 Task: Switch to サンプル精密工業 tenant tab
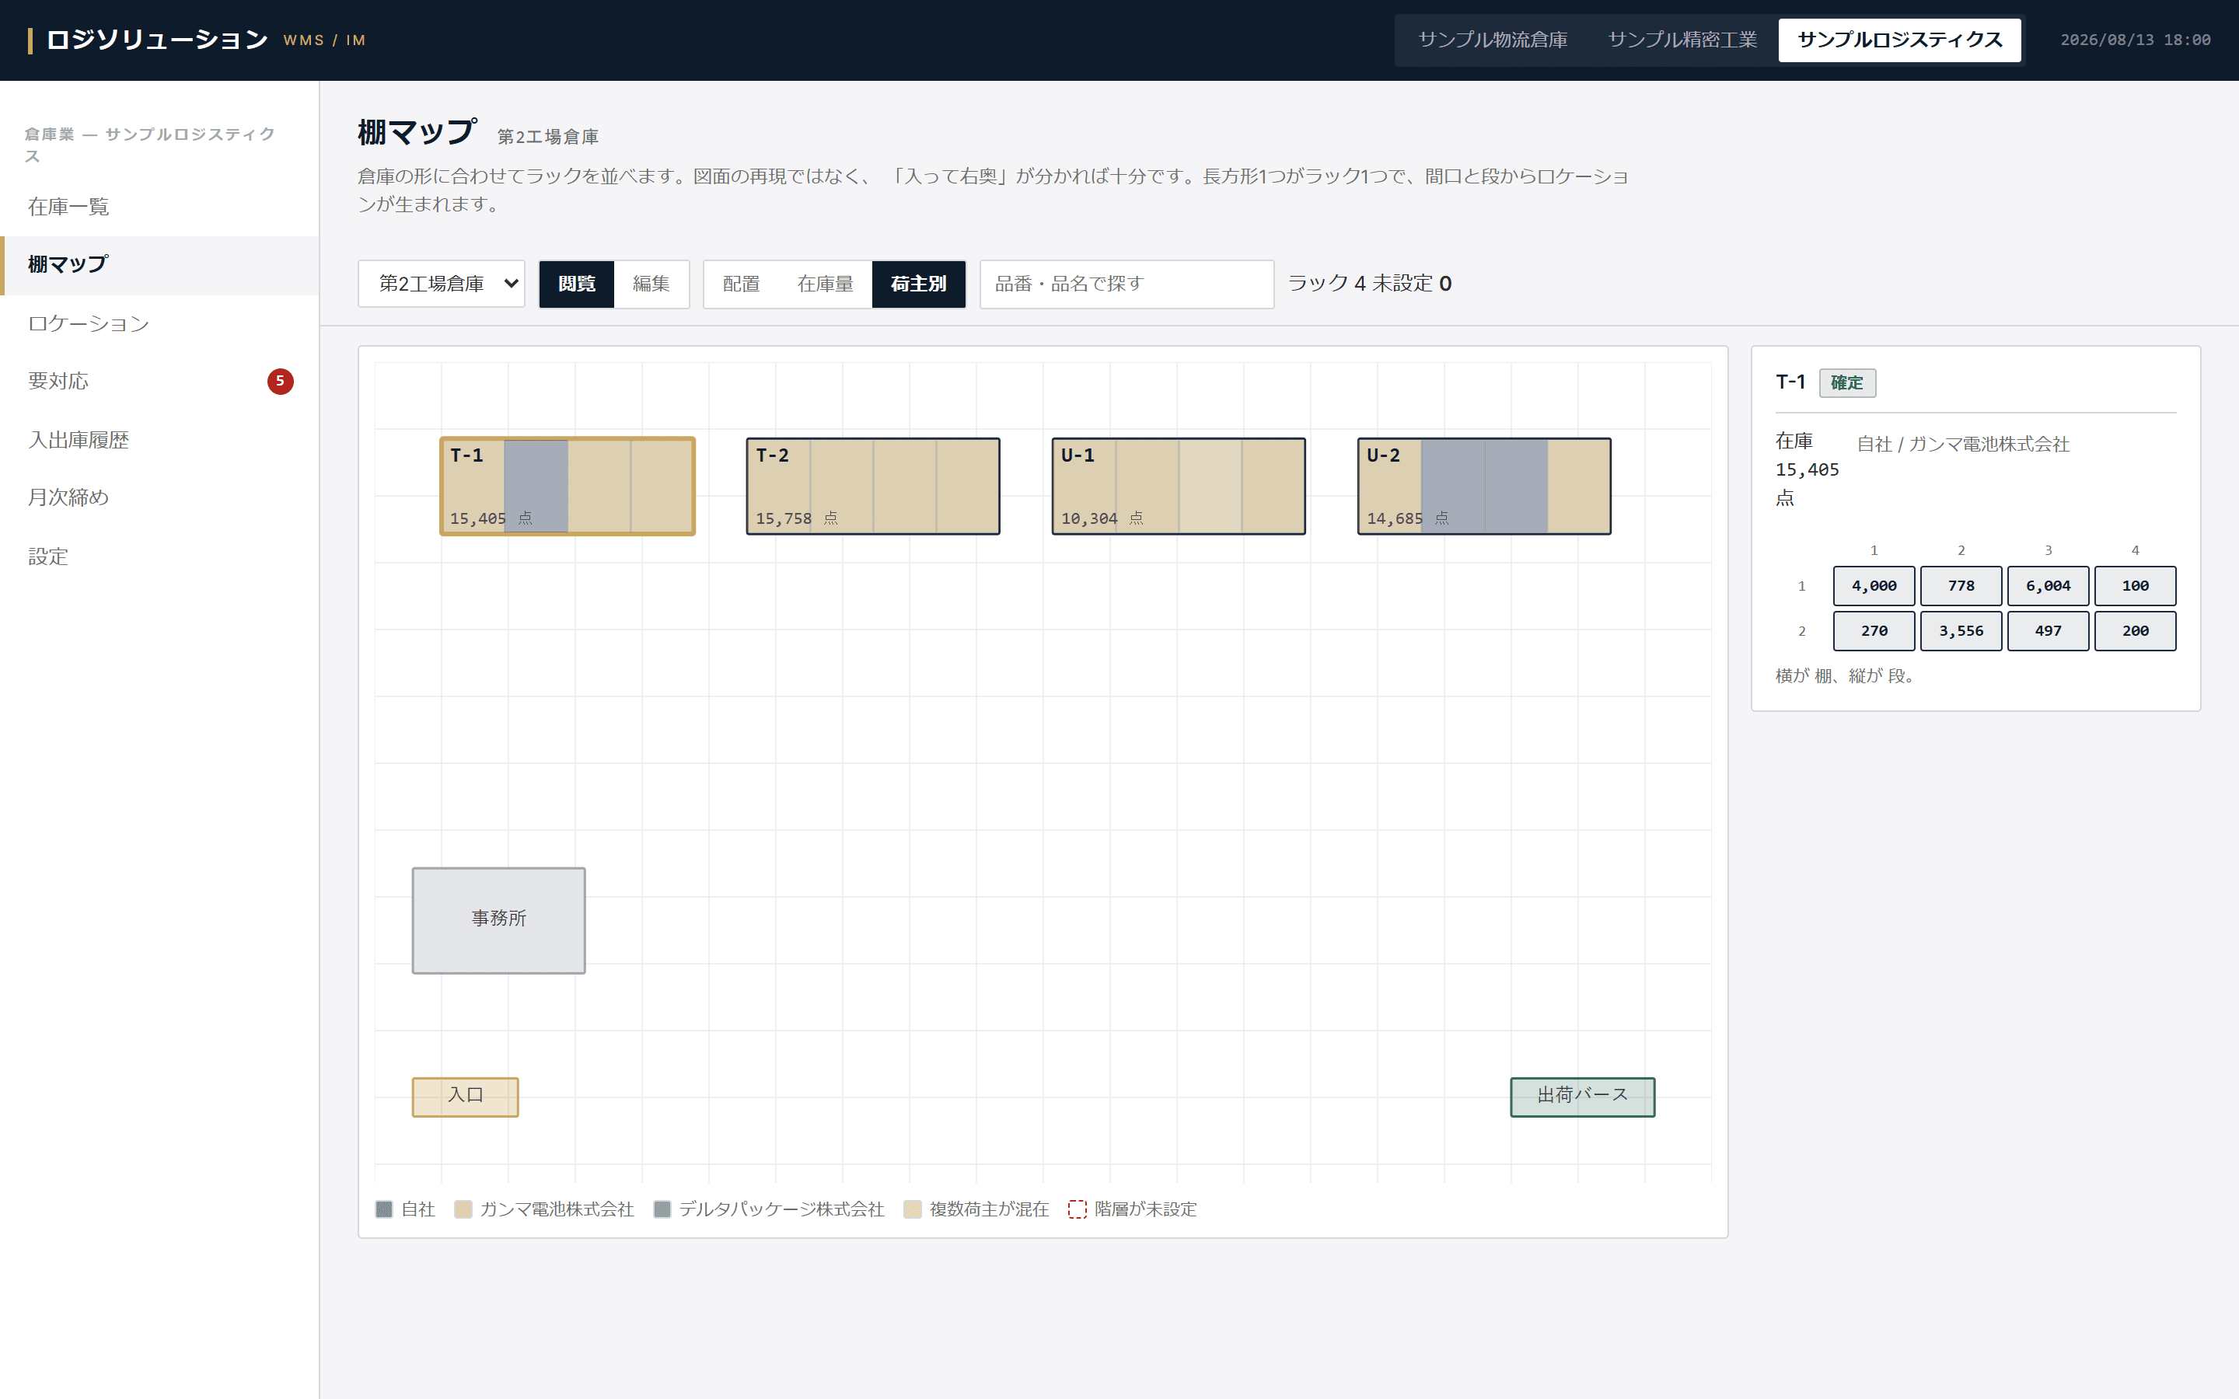pos(1682,40)
